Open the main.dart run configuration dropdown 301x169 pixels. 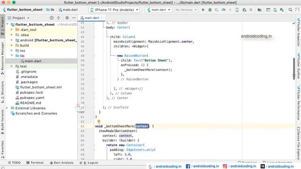click(158, 10)
